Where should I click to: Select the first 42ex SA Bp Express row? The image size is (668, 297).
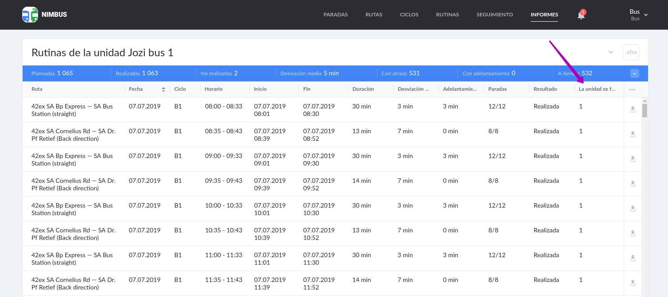point(72,110)
